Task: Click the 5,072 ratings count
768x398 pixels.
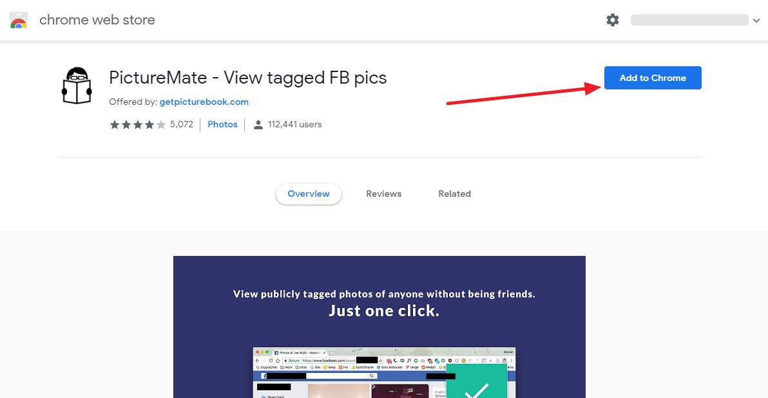Action: pos(182,124)
